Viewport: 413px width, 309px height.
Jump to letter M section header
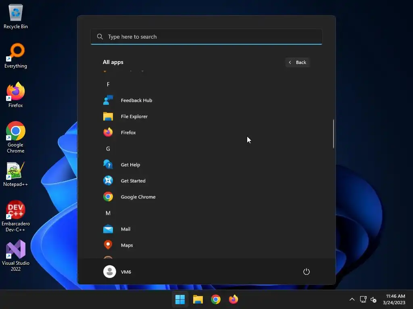108,213
